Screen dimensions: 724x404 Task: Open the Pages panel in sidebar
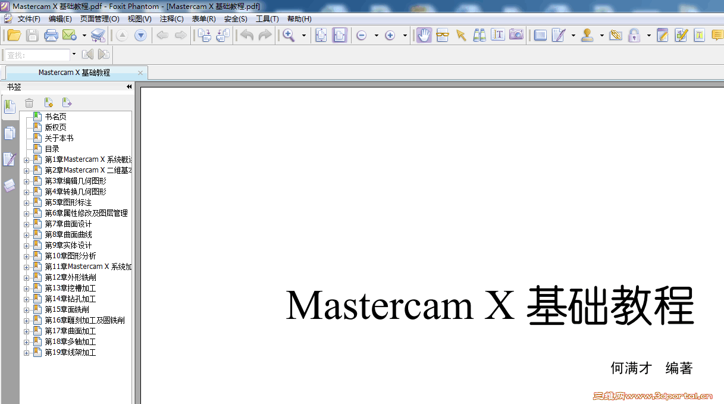[10, 133]
